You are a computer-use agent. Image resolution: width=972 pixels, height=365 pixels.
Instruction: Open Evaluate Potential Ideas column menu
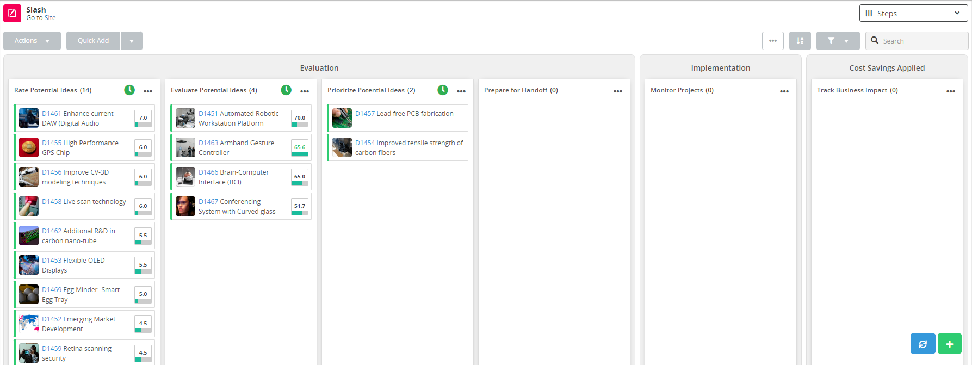point(305,91)
